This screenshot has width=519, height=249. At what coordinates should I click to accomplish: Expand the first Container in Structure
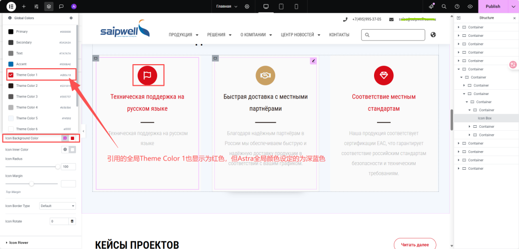click(x=459, y=27)
